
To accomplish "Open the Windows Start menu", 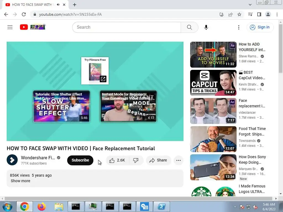I will (x=7, y=206).
